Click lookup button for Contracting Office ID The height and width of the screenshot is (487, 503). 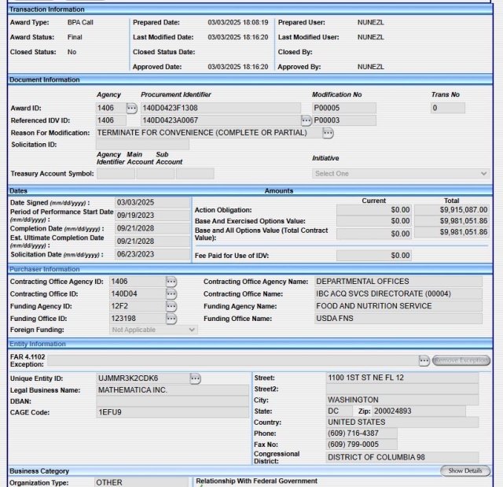(171, 293)
